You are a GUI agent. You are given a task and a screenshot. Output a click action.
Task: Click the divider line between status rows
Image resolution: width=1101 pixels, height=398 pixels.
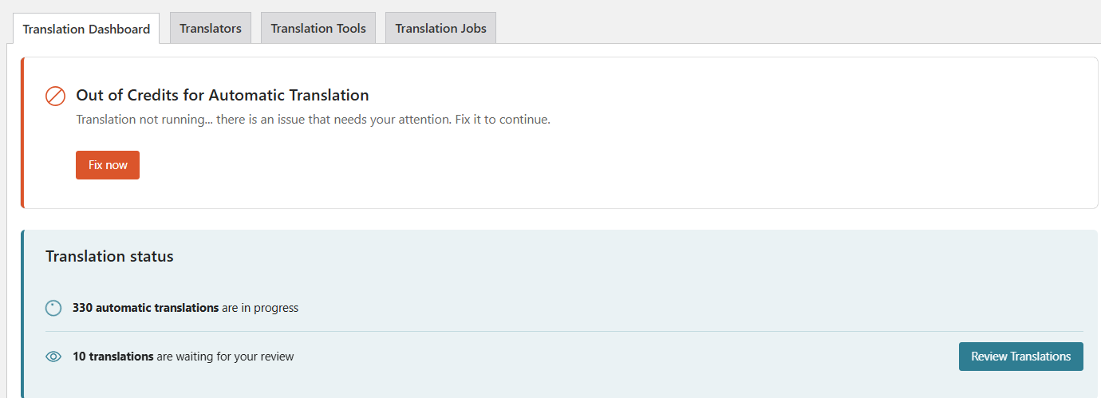tap(564, 331)
